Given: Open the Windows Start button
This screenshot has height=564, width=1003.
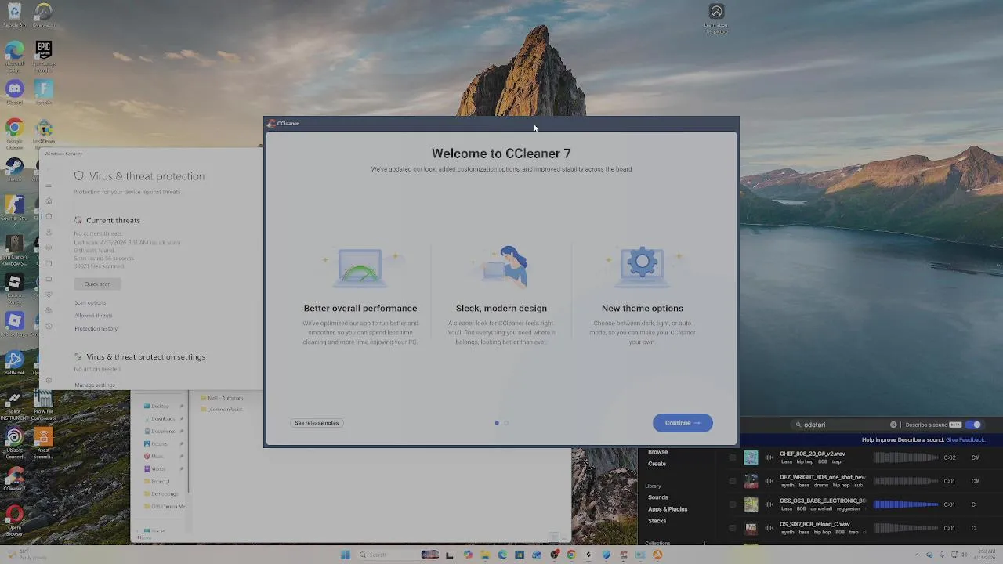Looking at the screenshot, I should [346, 555].
